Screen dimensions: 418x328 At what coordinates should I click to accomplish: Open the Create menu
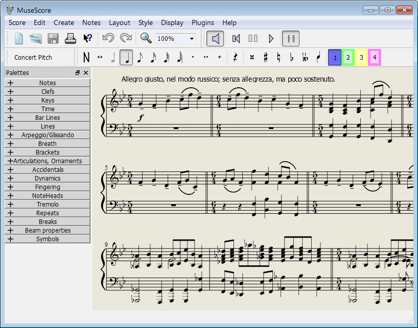pos(64,22)
